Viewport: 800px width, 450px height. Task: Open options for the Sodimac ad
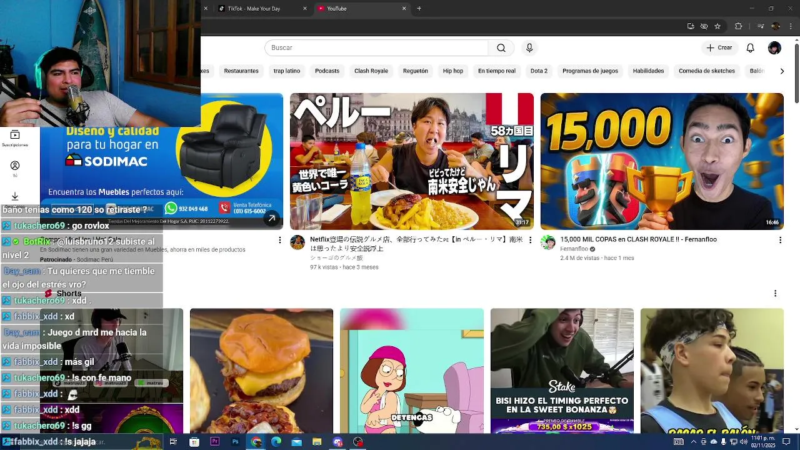[x=279, y=240]
